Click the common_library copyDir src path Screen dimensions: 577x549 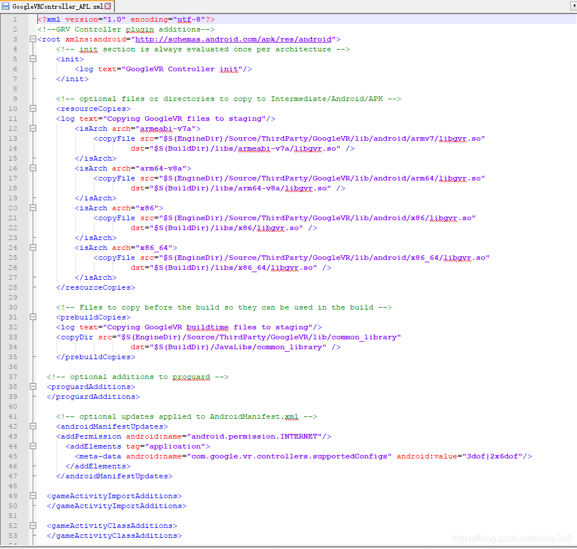click(x=259, y=337)
